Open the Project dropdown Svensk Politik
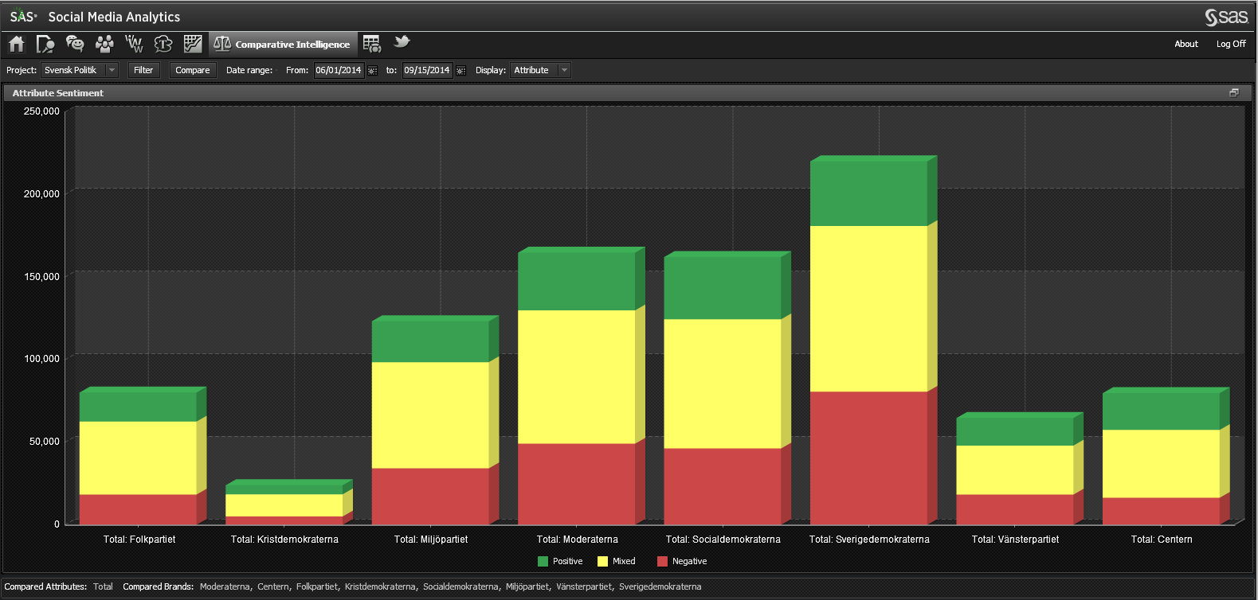The width and height of the screenshot is (1258, 600). (79, 70)
